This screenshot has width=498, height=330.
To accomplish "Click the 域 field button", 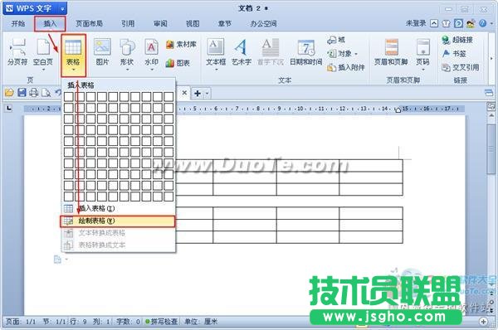I will coord(336,40).
